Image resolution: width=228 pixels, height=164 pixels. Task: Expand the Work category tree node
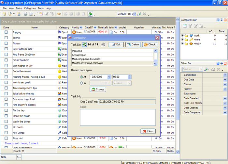tap(182, 36)
